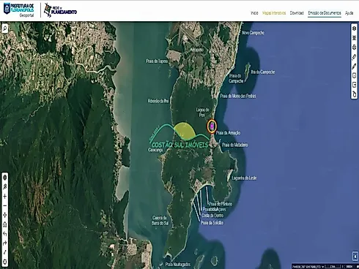Click the Rede de Planejamento logo

coord(60,10)
